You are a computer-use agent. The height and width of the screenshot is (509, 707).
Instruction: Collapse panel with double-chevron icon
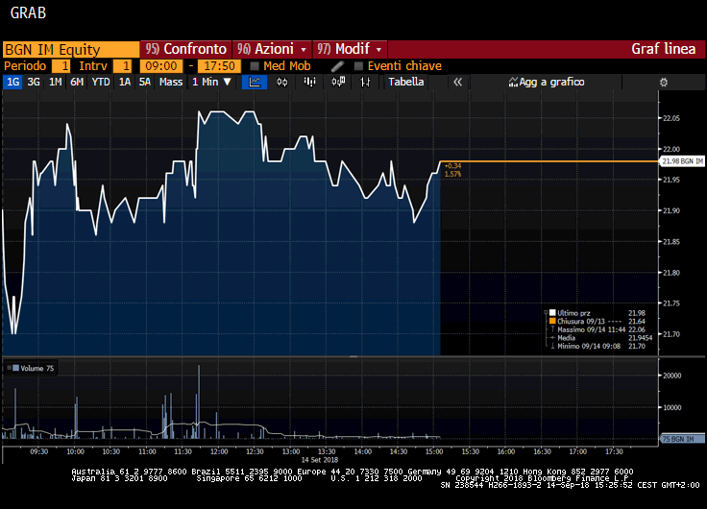point(458,83)
